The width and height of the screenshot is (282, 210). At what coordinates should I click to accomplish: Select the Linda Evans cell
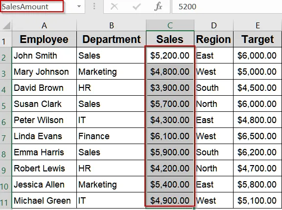point(44,136)
